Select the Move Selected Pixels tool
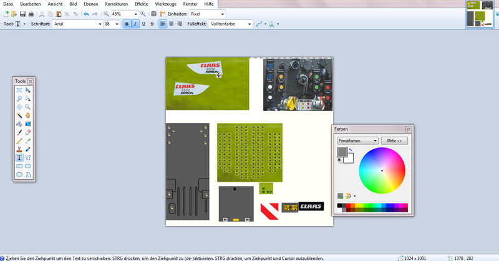This screenshot has width=499, height=261. click(x=28, y=90)
